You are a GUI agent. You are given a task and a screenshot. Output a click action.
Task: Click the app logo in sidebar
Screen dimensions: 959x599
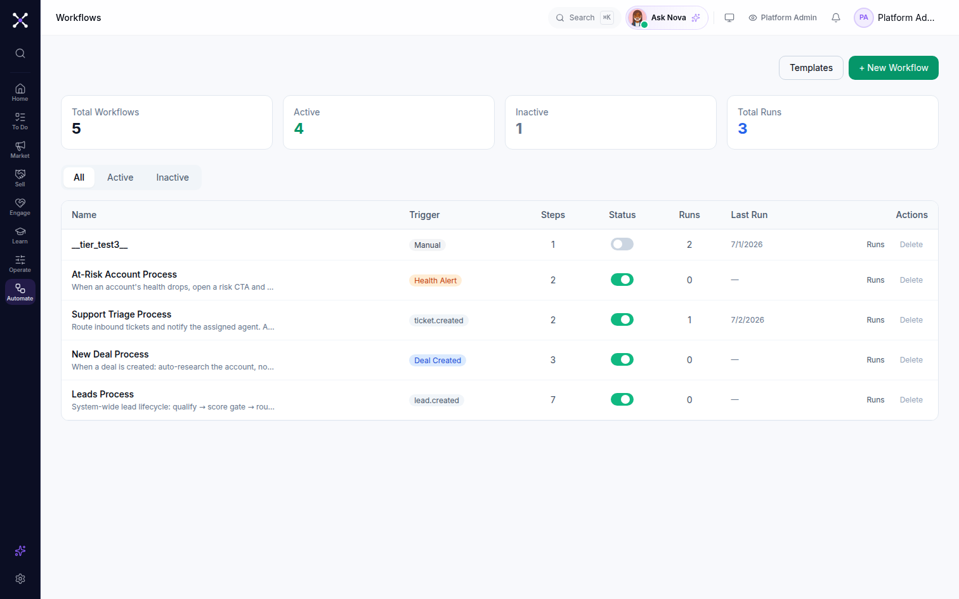[x=20, y=20]
